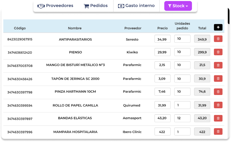This screenshot has height=142, width=231.
Task: Open the Pedidos tab
Action: click(96, 6)
